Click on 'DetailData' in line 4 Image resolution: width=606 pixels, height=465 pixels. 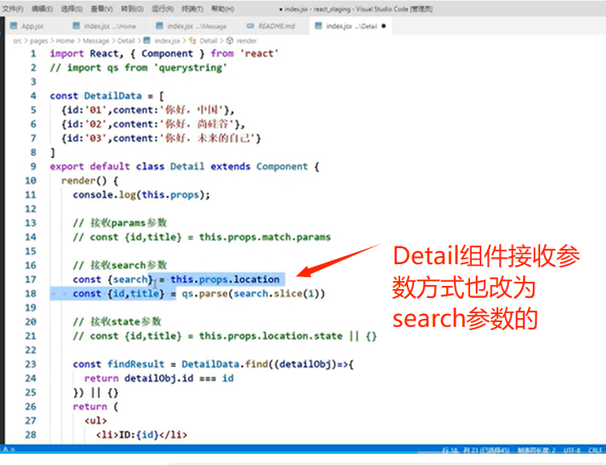pos(113,96)
